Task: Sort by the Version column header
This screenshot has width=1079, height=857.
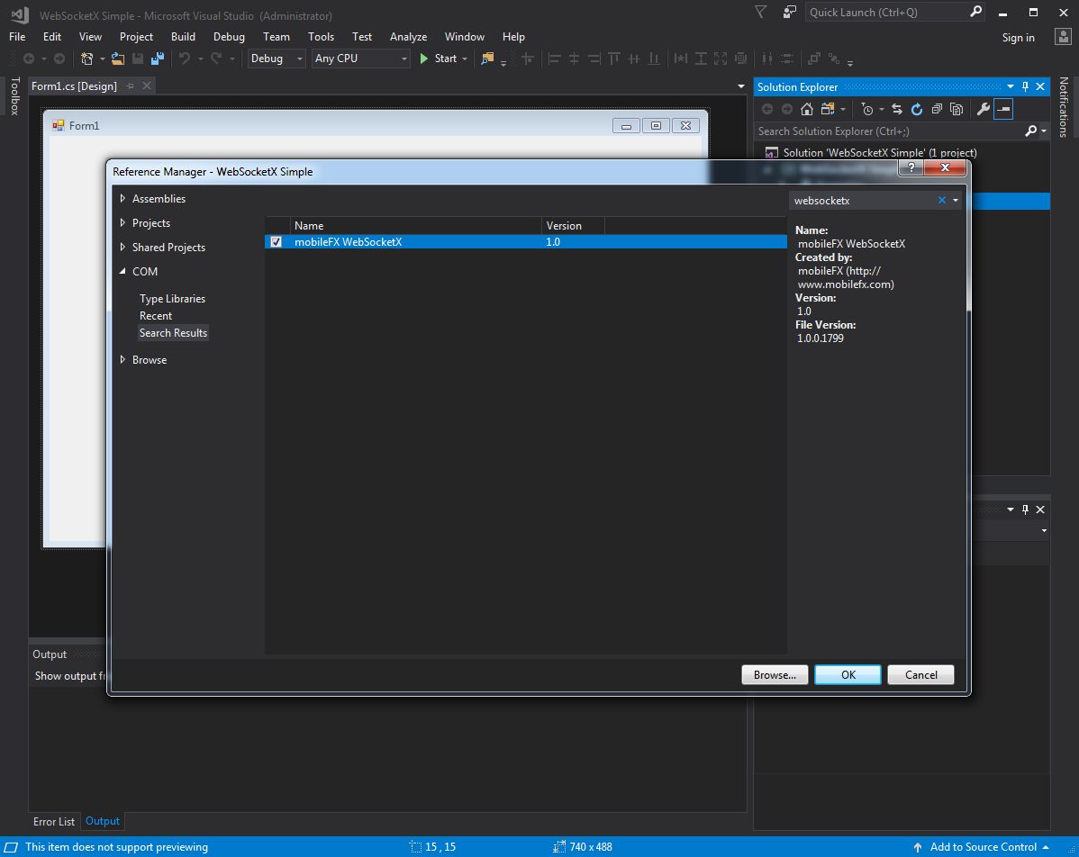Action: (573, 226)
